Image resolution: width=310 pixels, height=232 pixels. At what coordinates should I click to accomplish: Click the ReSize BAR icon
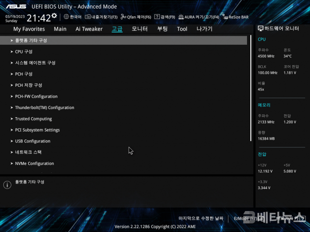tap(225, 17)
